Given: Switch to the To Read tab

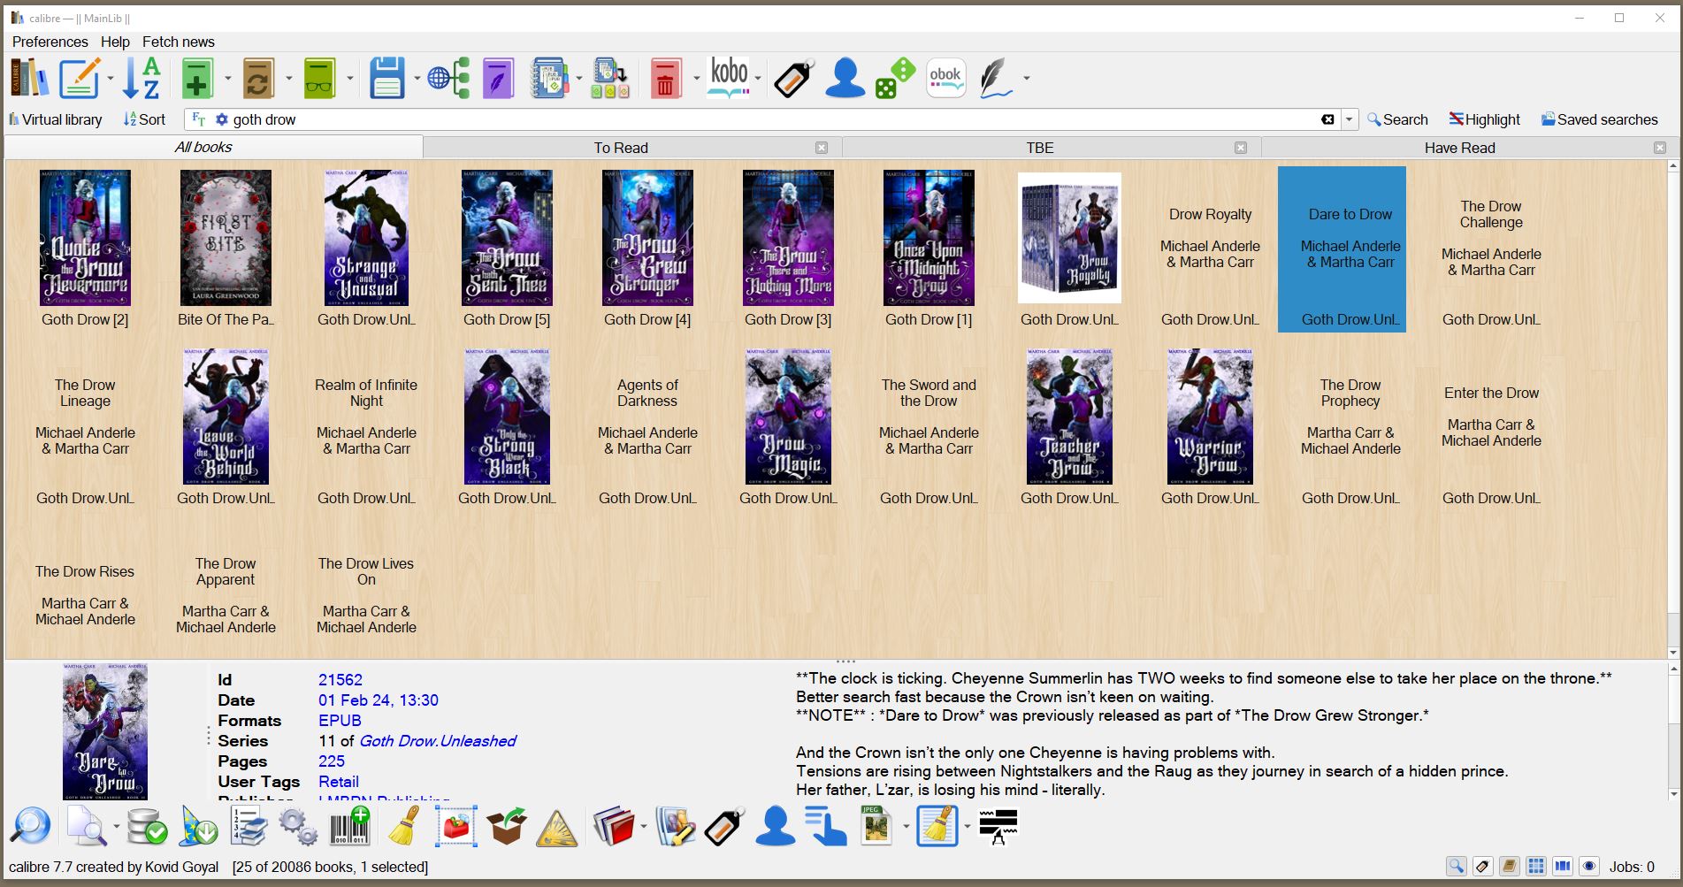Looking at the screenshot, I should [x=621, y=148].
